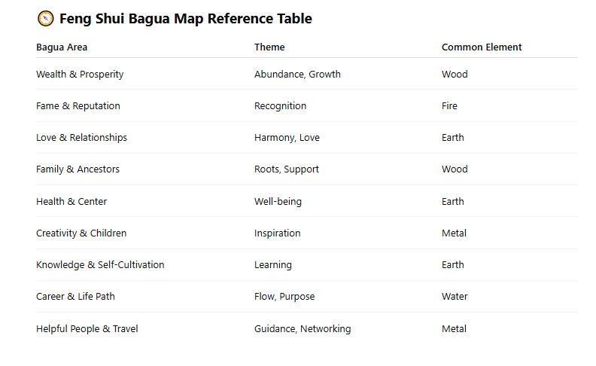This screenshot has width=596, height=366.
Task: Select the Career & Life Path cell
Action: coord(75,296)
